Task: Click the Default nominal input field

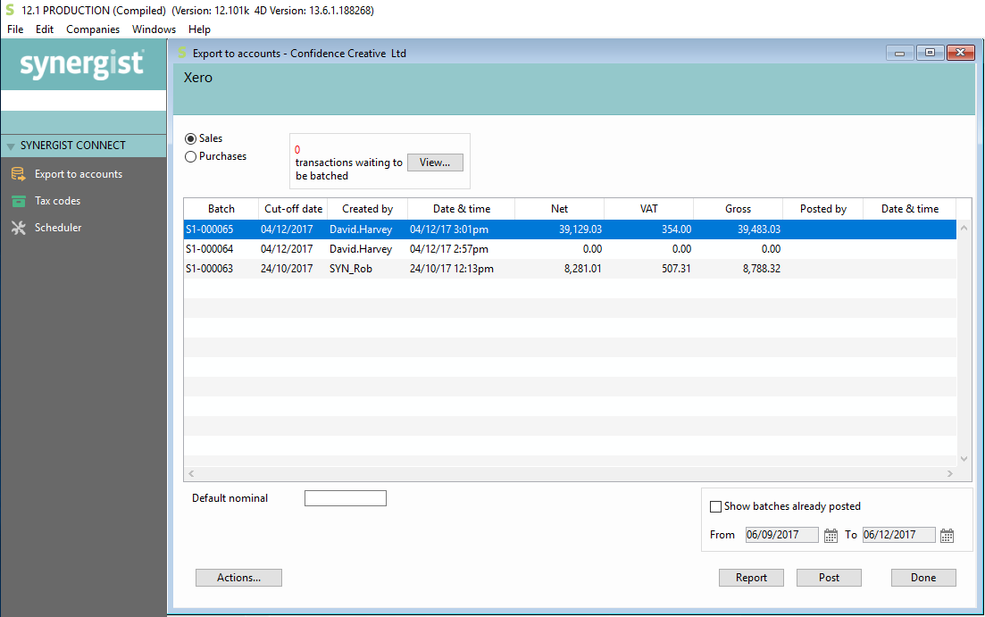Action: point(346,498)
